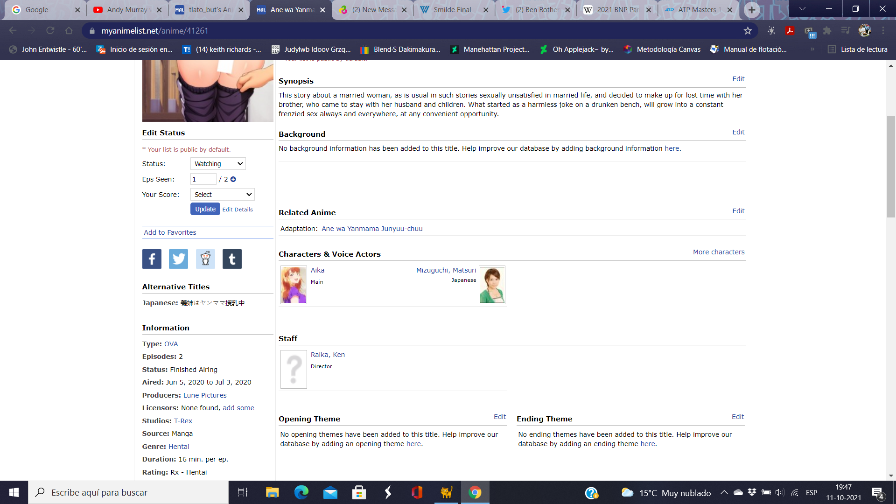The width and height of the screenshot is (896, 504).
Task: Click the Update button
Action: pos(205,209)
